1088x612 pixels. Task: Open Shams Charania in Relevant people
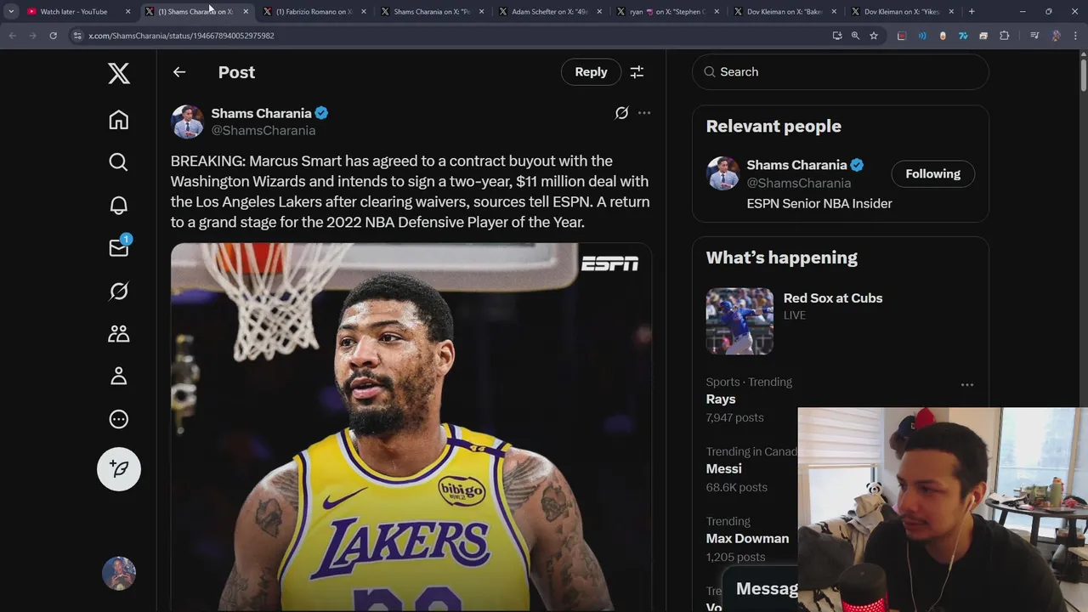pos(796,165)
